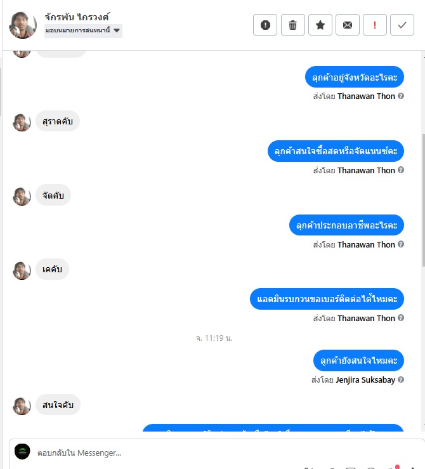Click customer avatar next to สุราดคับ message
Viewport: 425px width, 469px height.
[x=22, y=122]
